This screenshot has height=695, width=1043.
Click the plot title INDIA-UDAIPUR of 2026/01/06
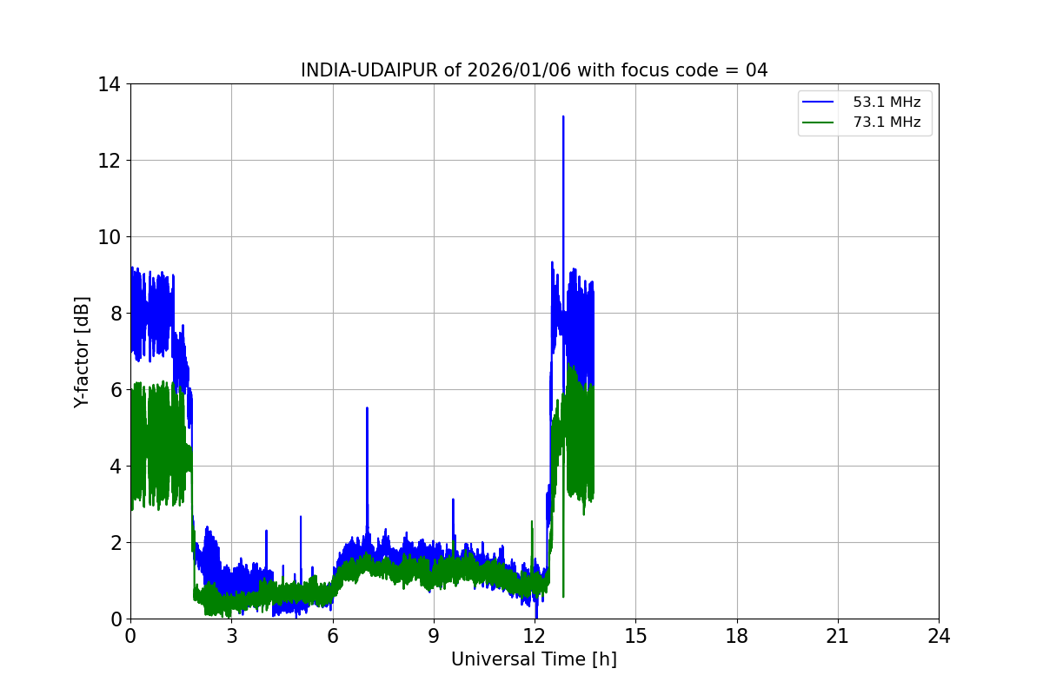[x=534, y=70]
